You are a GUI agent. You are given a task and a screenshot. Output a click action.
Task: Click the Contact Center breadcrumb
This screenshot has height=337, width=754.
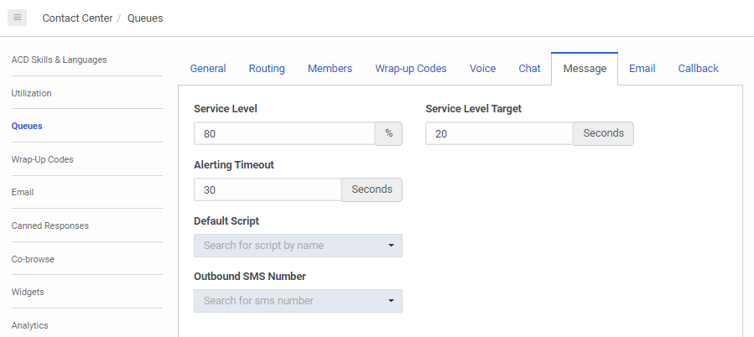pyautogui.click(x=77, y=18)
